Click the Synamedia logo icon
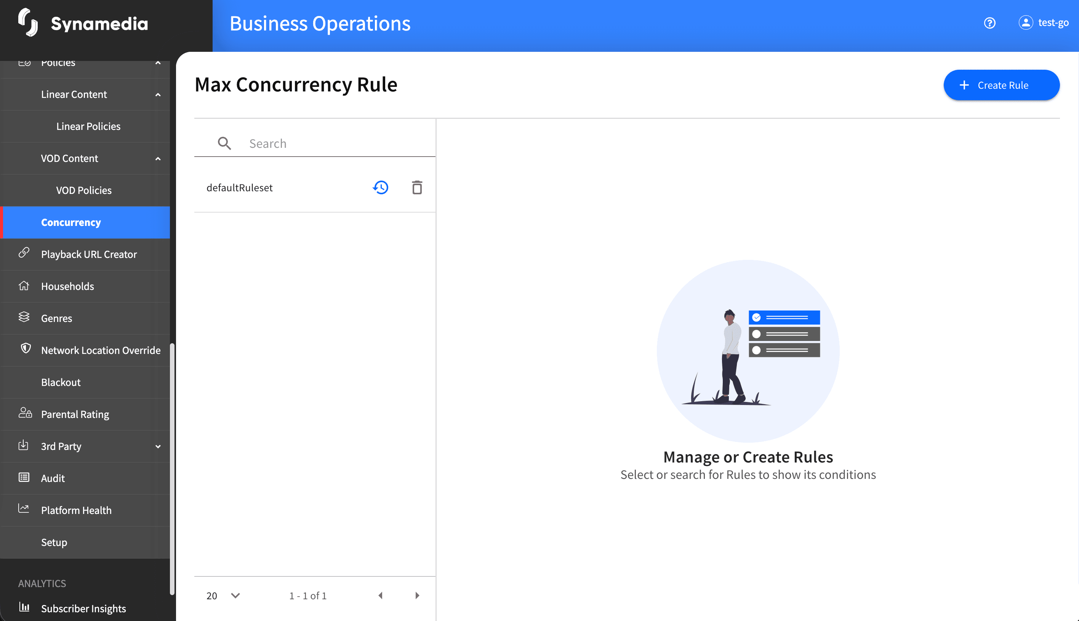 pos(28,23)
